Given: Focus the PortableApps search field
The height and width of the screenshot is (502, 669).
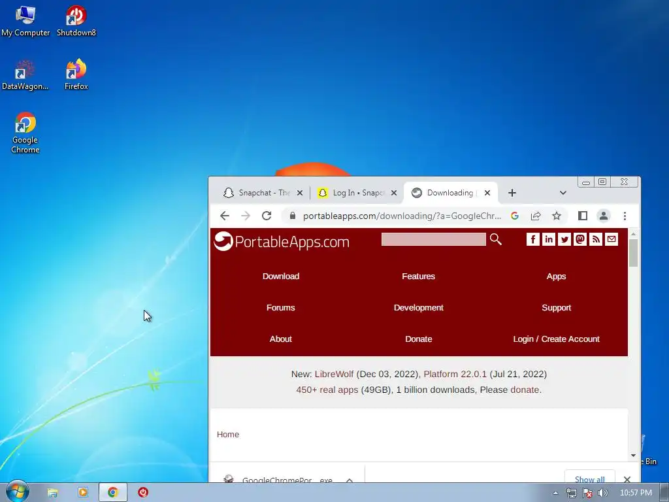Looking at the screenshot, I should coord(434,239).
